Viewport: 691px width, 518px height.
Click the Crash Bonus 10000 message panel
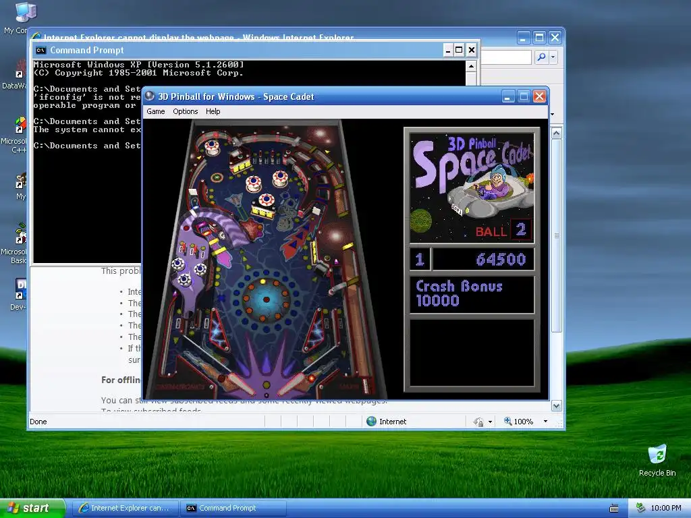(x=472, y=294)
